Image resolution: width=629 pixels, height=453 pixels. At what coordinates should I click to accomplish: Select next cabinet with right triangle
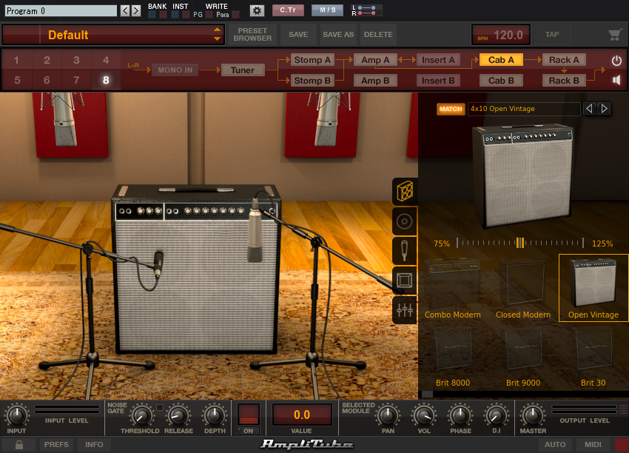click(x=604, y=109)
